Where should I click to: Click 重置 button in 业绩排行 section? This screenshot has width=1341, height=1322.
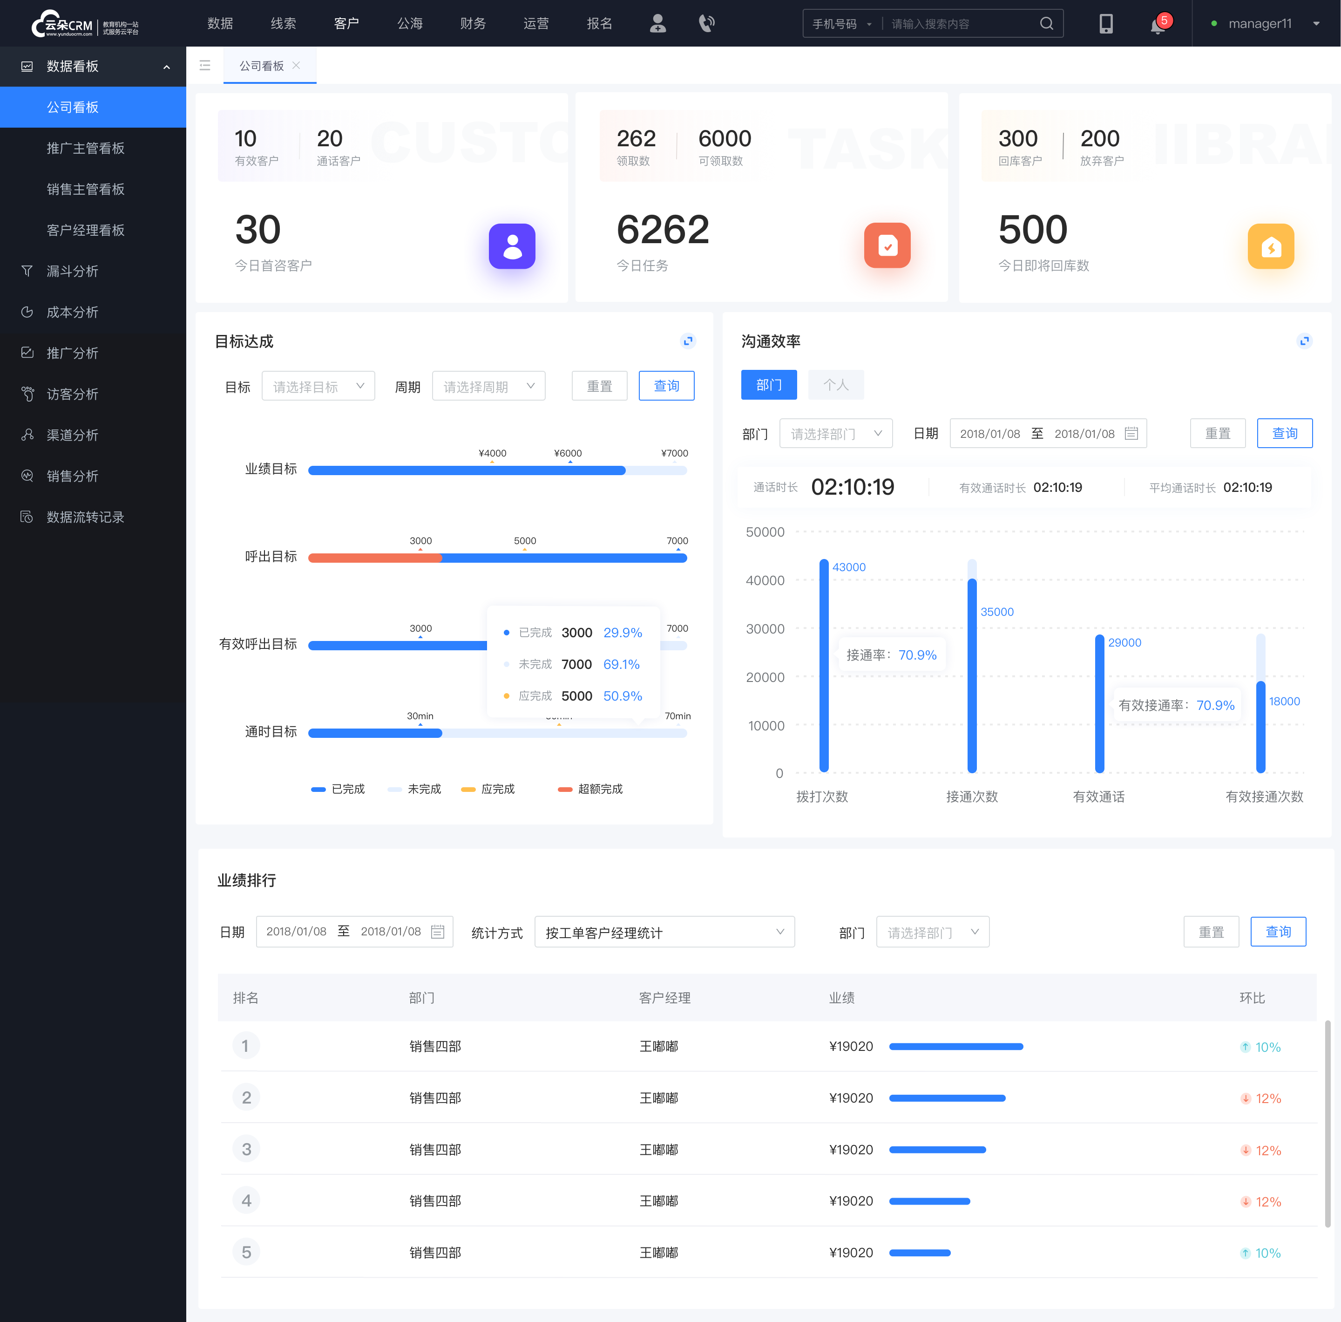[1210, 931]
